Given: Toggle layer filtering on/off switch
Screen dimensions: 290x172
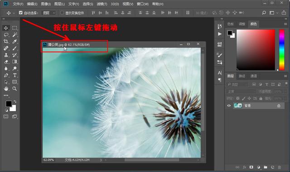Looking at the screenshot, I should pos(286,84).
